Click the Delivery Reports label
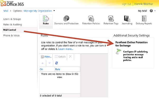The image size is (159, 100). (144, 23)
